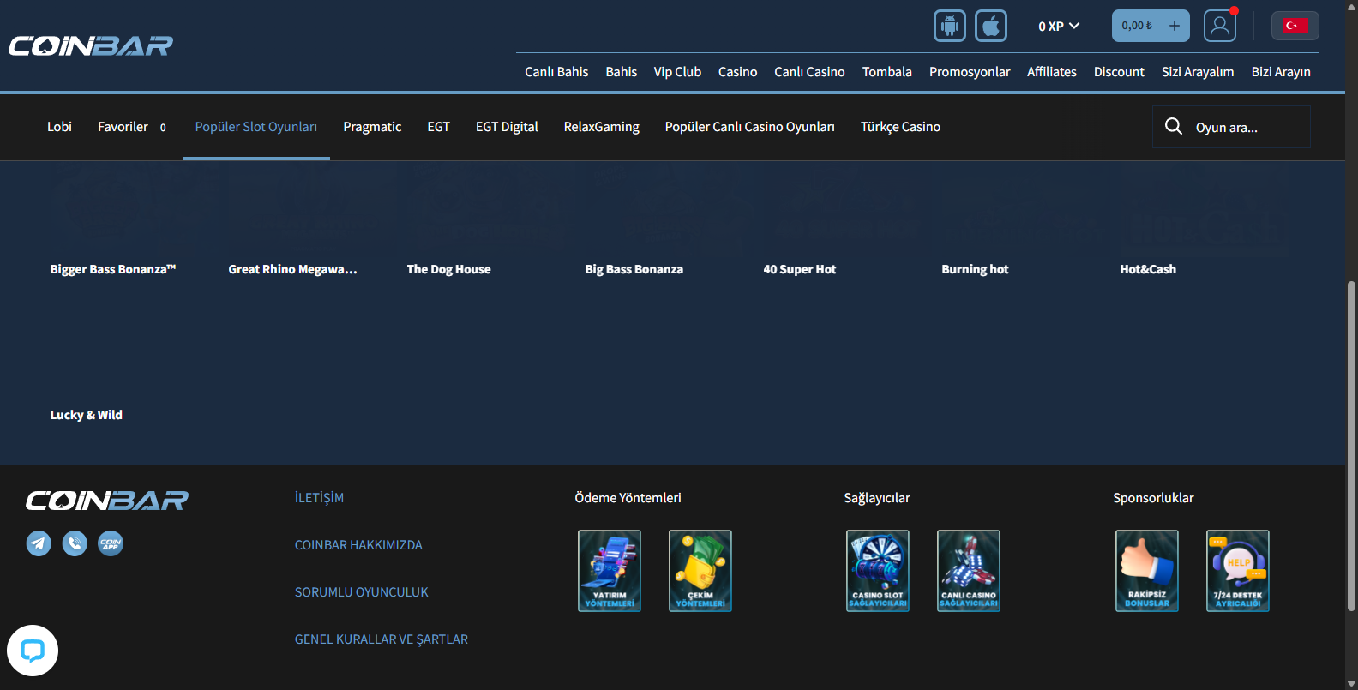This screenshot has height=690, width=1358.
Task: Open the Casino menu item
Action: (x=737, y=72)
